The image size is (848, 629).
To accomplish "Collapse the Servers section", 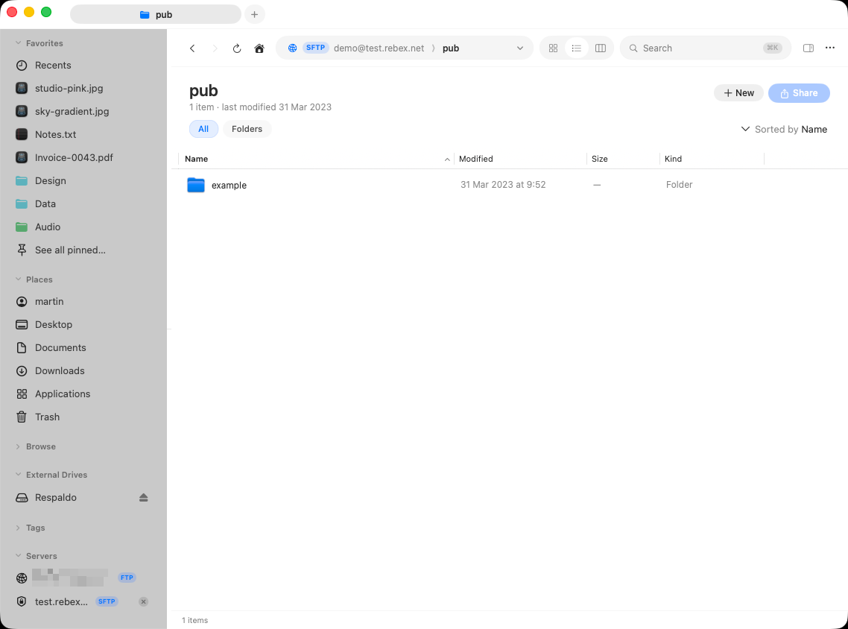I will click(x=19, y=556).
